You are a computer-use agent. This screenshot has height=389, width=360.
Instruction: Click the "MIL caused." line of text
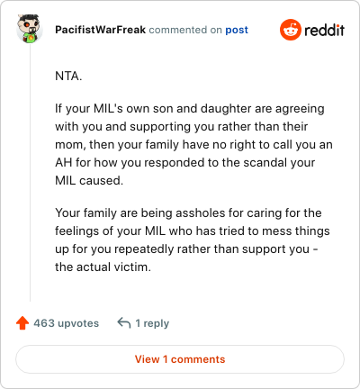pos(89,180)
